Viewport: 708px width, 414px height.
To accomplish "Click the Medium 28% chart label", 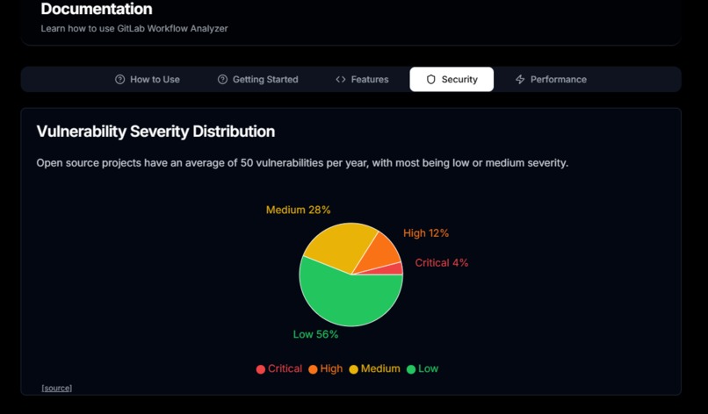I will tap(298, 210).
